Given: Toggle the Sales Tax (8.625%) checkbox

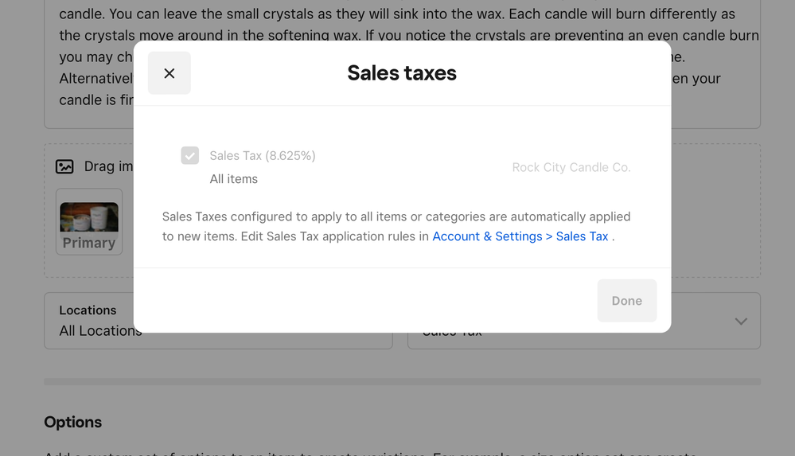Looking at the screenshot, I should coord(189,156).
